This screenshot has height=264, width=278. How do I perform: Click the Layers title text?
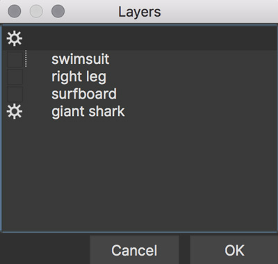(x=140, y=12)
